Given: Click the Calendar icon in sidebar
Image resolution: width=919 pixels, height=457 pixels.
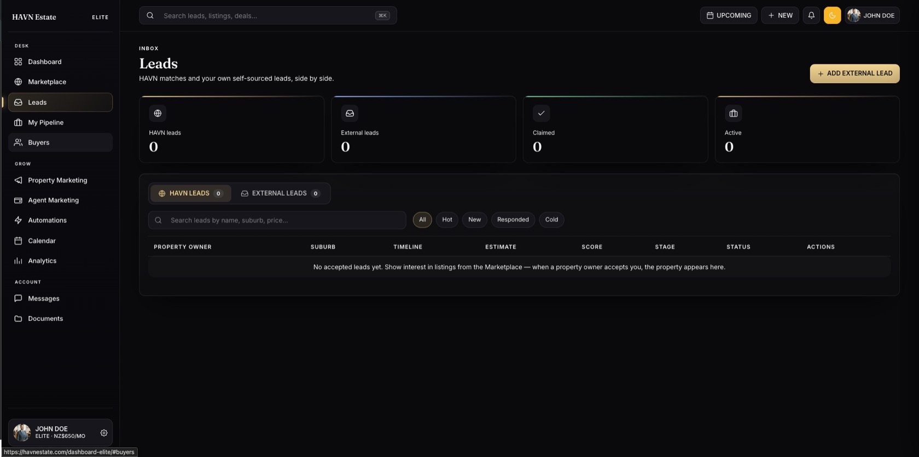Looking at the screenshot, I should click(x=18, y=241).
